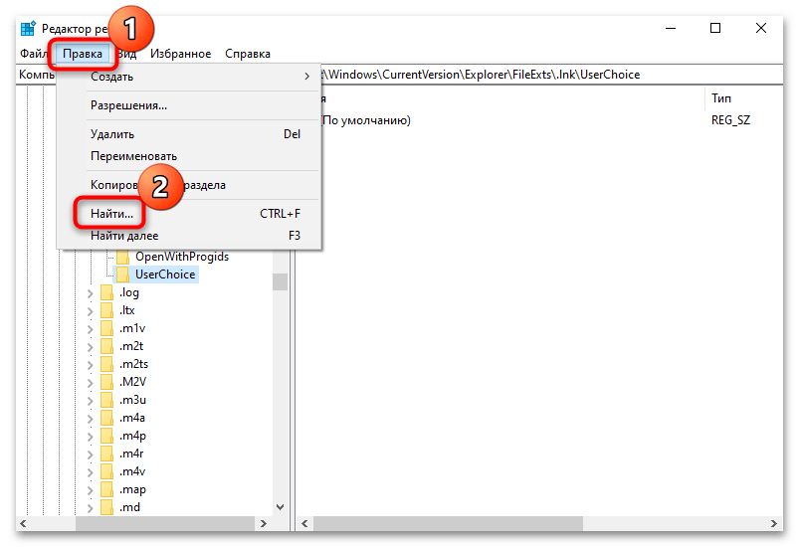Screen dimensions: 799x547
Task: Select Разрешения... menu entry
Action: [128, 104]
